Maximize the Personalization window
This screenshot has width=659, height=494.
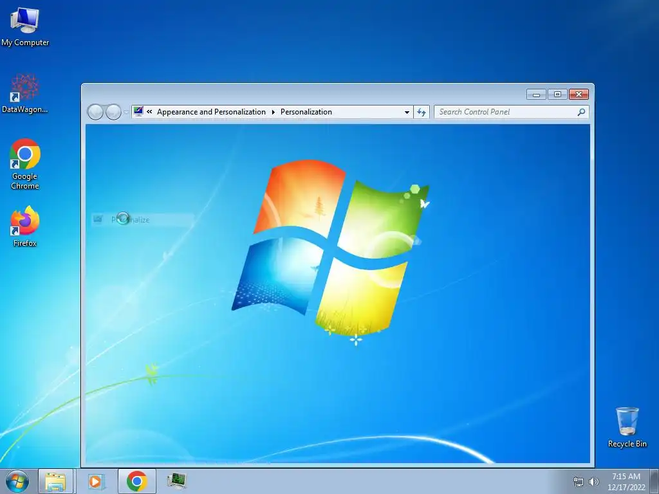557,95
